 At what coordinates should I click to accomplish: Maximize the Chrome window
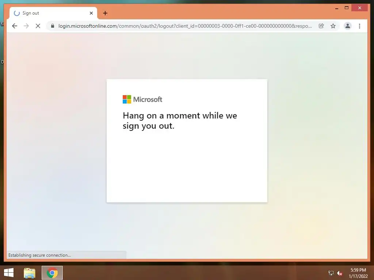(x=347, y=8)
